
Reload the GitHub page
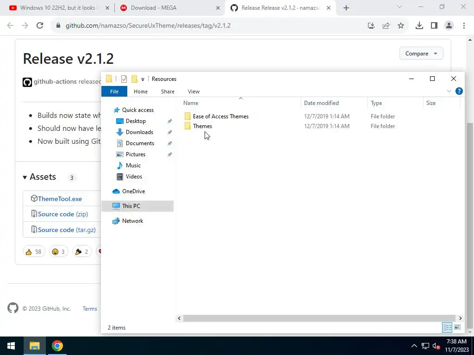40,26
